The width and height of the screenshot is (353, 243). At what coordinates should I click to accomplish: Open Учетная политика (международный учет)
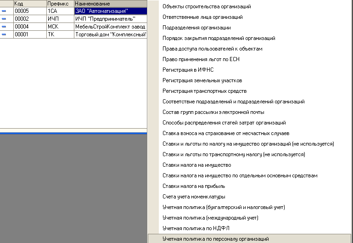click(x=210, y=218)
